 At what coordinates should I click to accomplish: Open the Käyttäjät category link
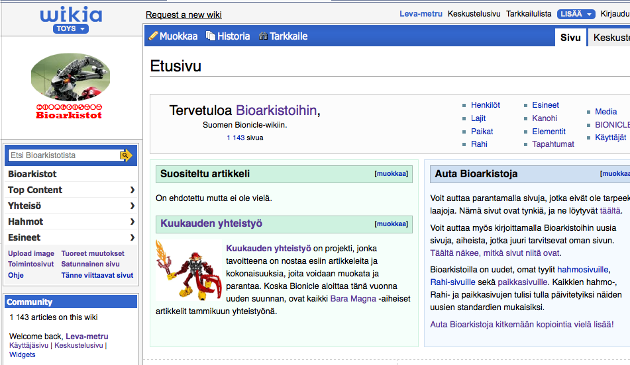pos(610,138)
